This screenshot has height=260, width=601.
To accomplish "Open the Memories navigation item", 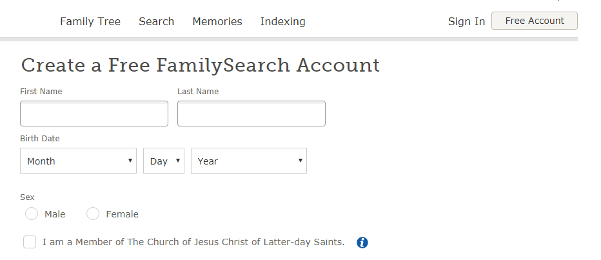I will 217,21.
